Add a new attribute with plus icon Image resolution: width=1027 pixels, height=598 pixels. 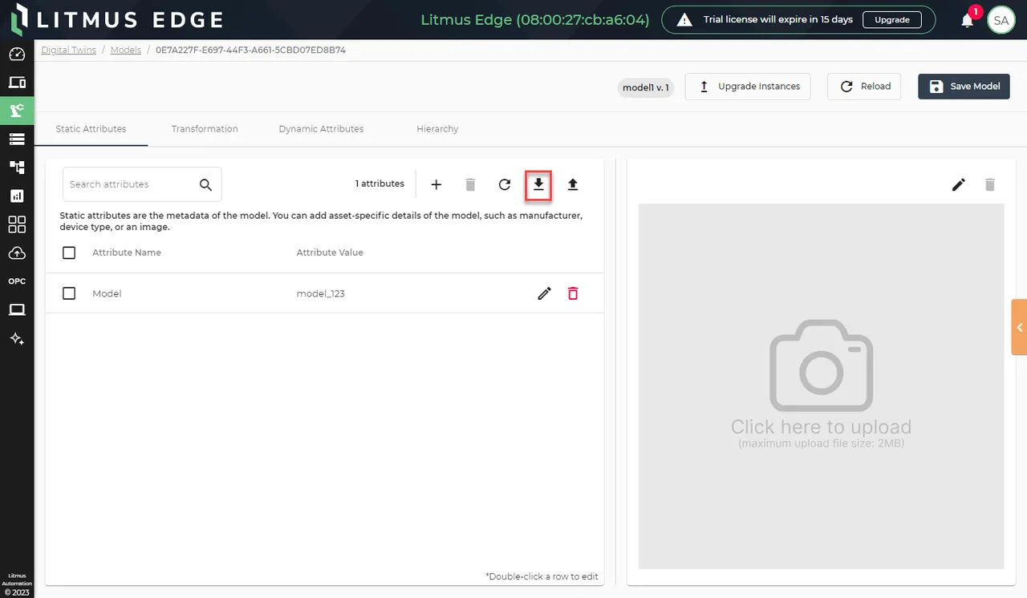(436, 184)
